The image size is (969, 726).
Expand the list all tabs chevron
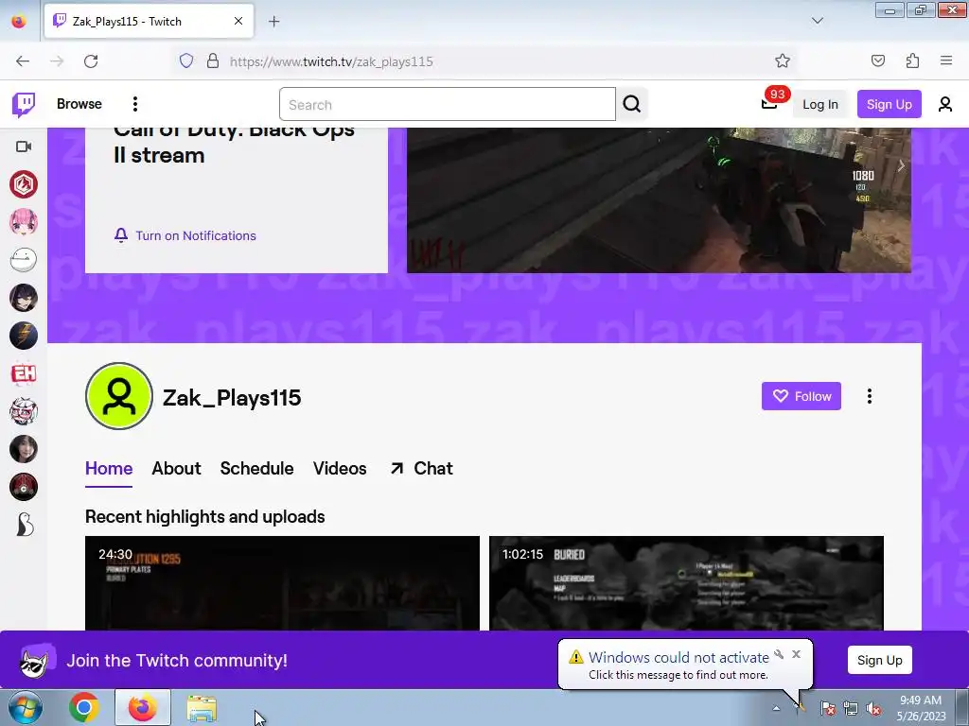point(817,21)
